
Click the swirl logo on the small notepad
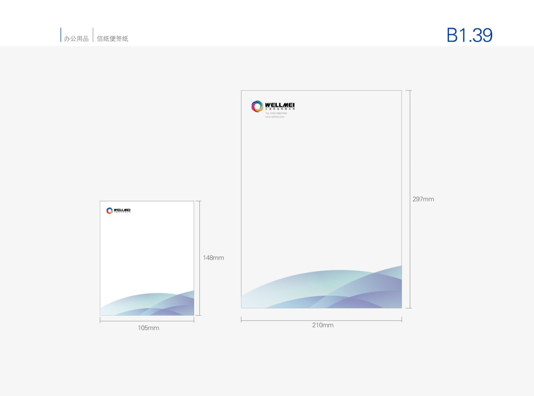click(x=109, y=211)
